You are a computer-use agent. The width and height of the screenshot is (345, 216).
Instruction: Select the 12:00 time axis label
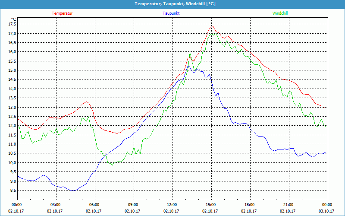click(172, 205)
